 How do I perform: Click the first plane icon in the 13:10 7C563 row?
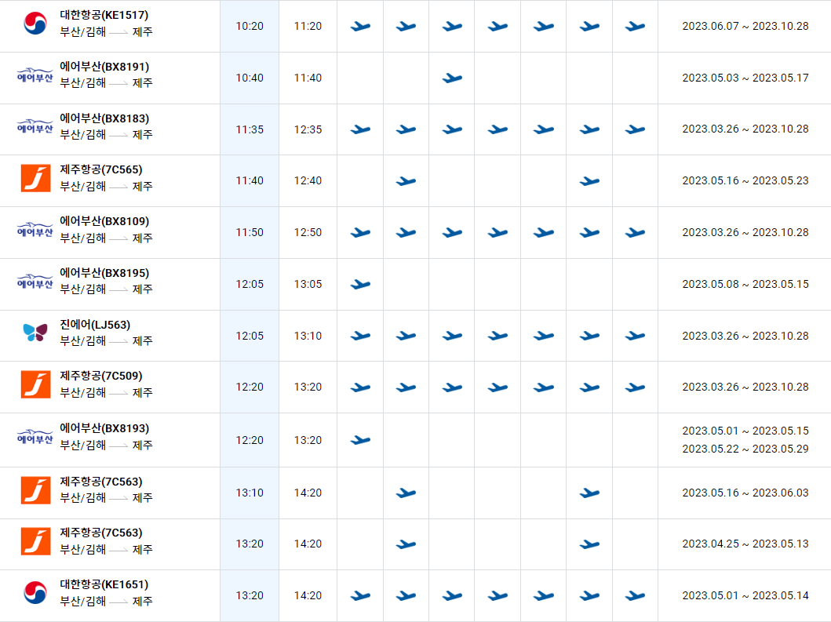[406, 493]
